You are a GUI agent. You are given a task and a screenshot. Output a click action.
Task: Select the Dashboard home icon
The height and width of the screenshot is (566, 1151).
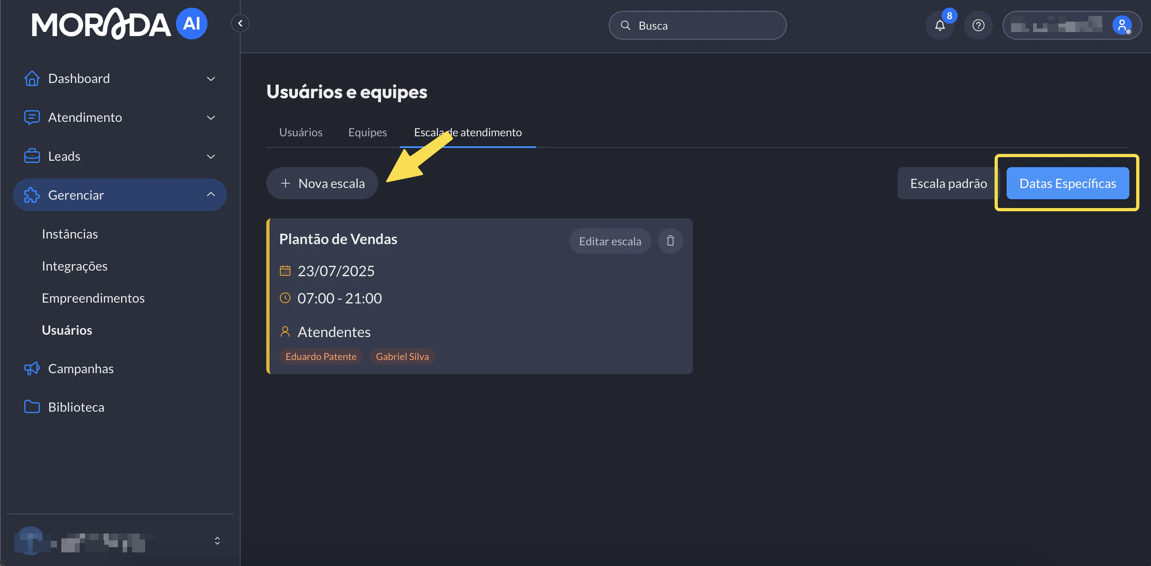click(31, 78)
